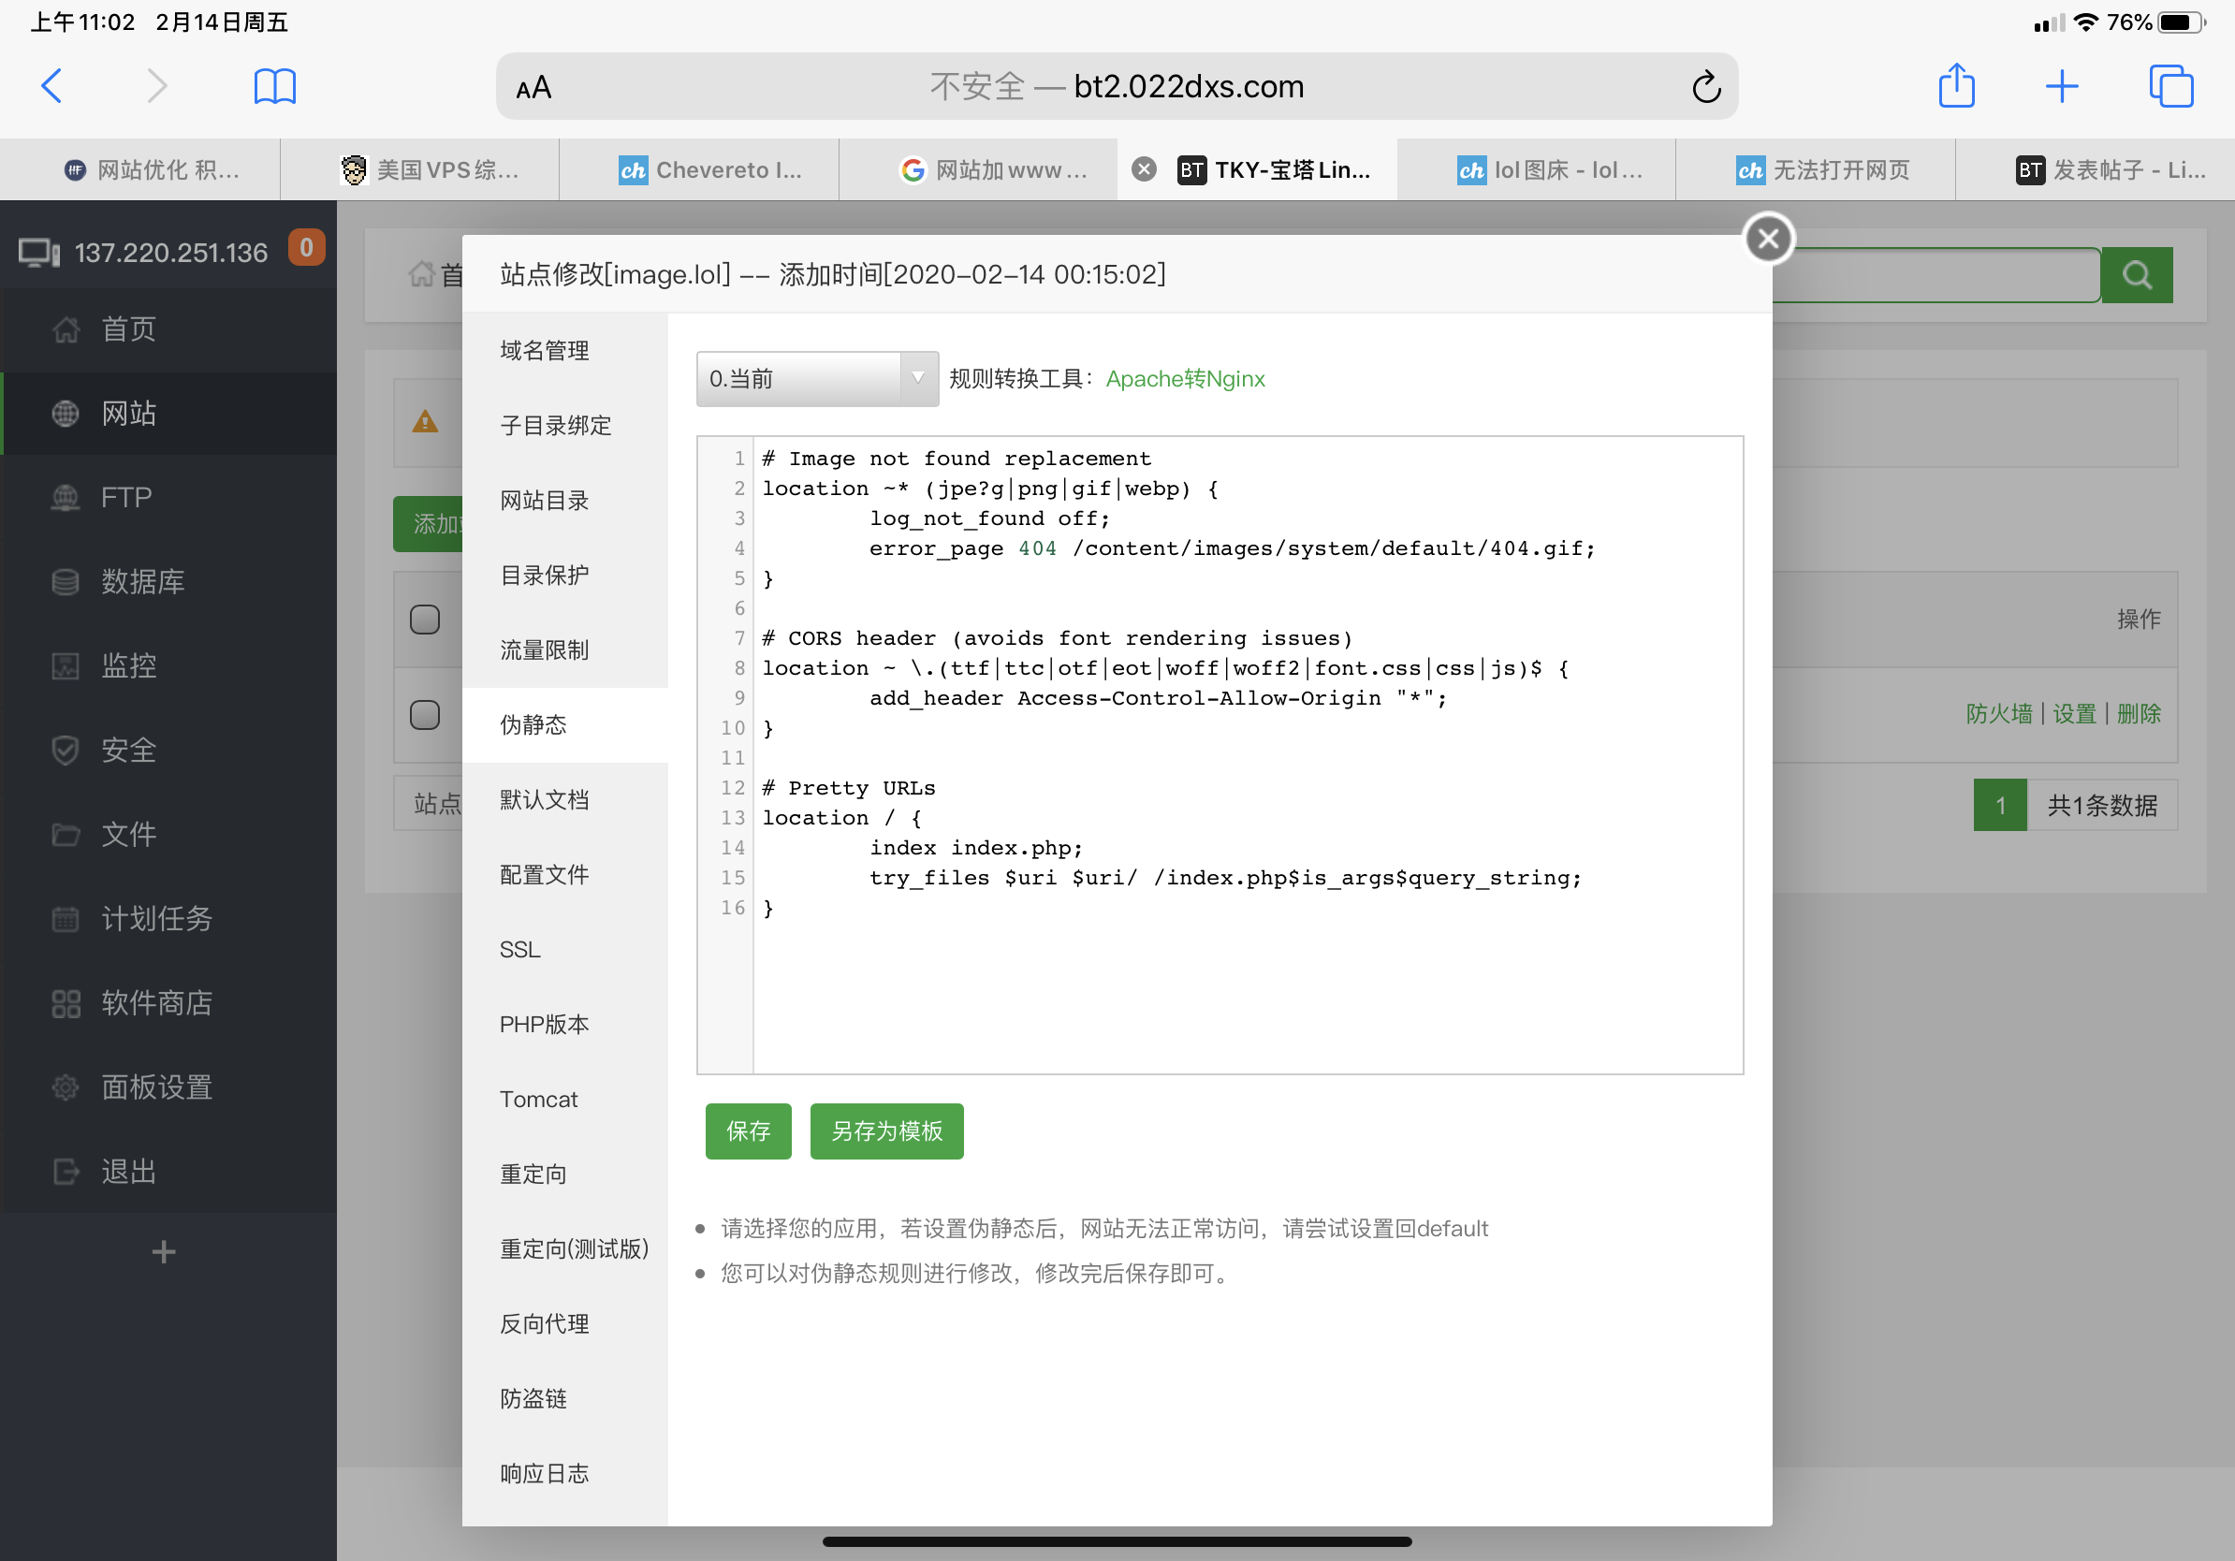Close the 站点修改 dialog with round X
Viewport: 2235px width, 1561px height.
1769,239
